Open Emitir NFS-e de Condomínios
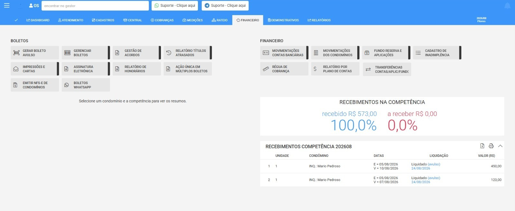 (35, 85)
